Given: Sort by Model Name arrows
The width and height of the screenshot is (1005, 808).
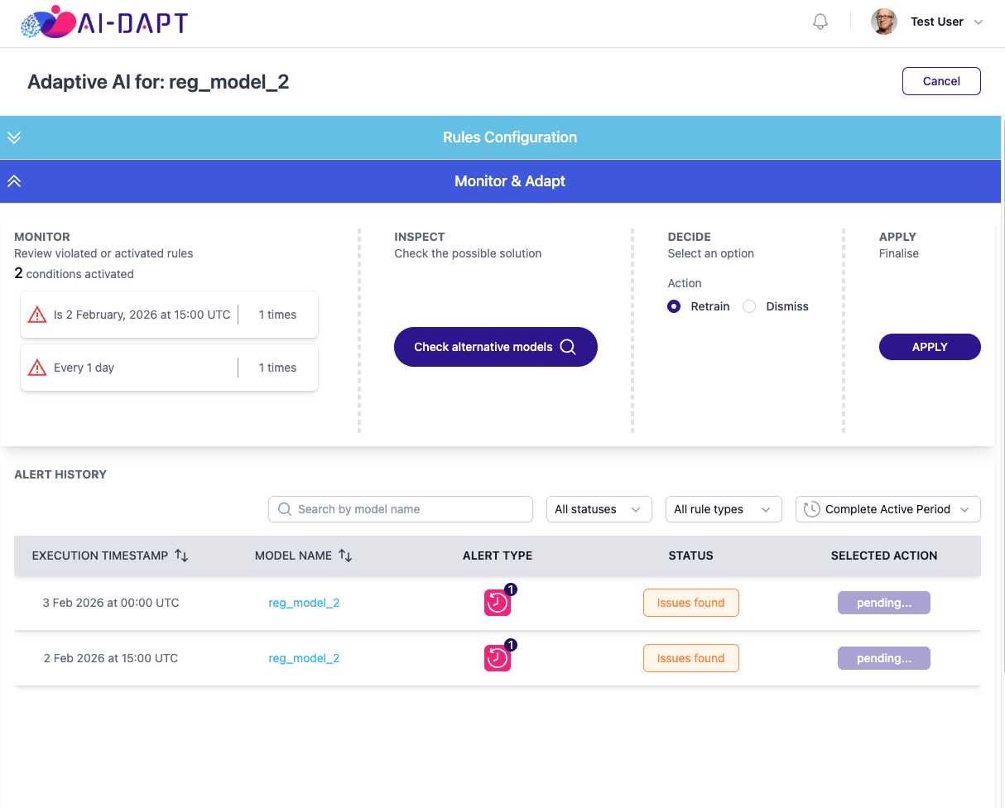Looking at the screenshot, I should [345, 555].
